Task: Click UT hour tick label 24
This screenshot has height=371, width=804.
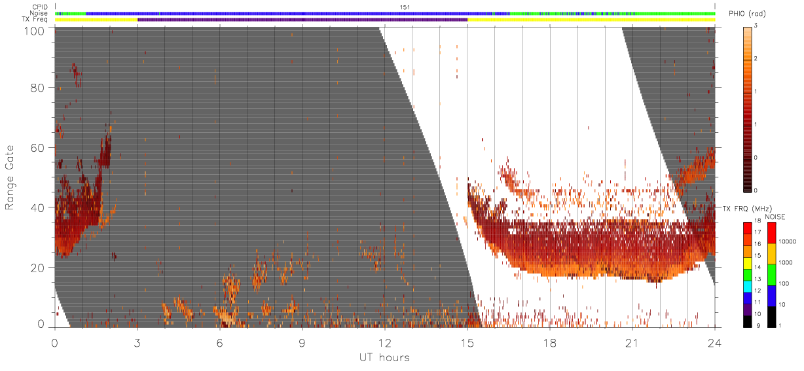Action: [715, 342]
